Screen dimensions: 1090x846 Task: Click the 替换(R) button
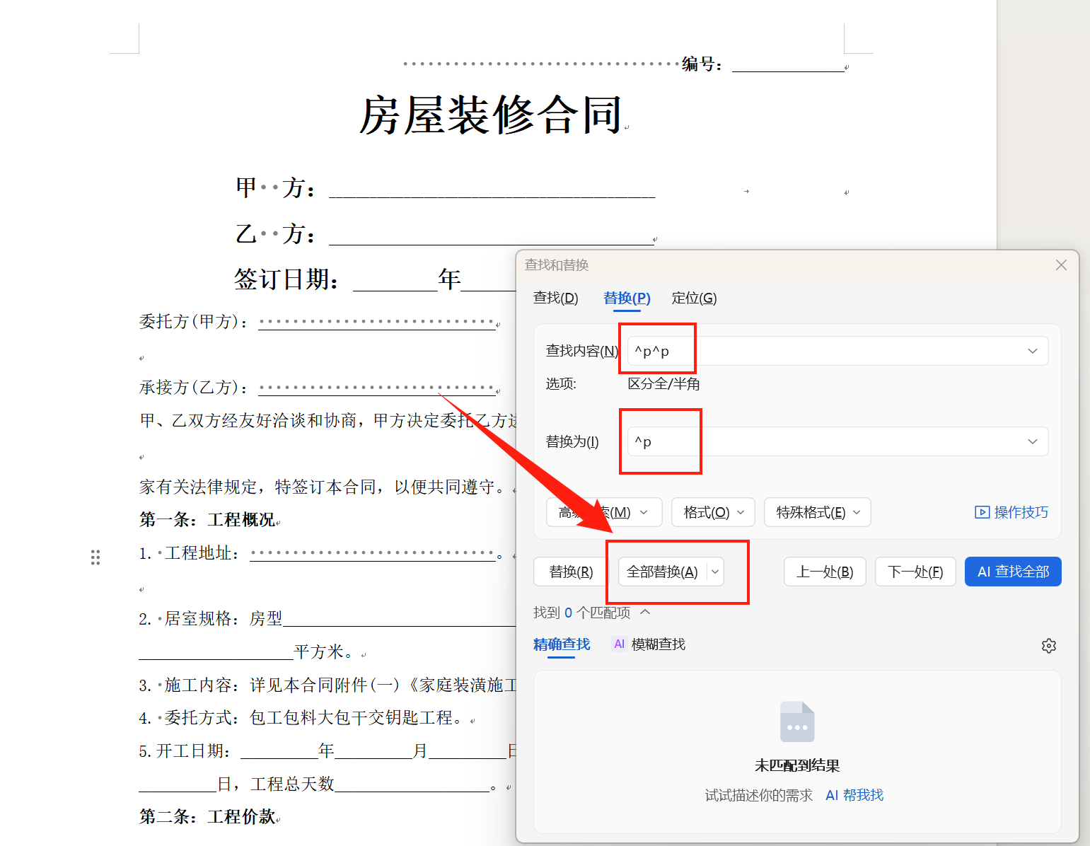click(570, 572)
